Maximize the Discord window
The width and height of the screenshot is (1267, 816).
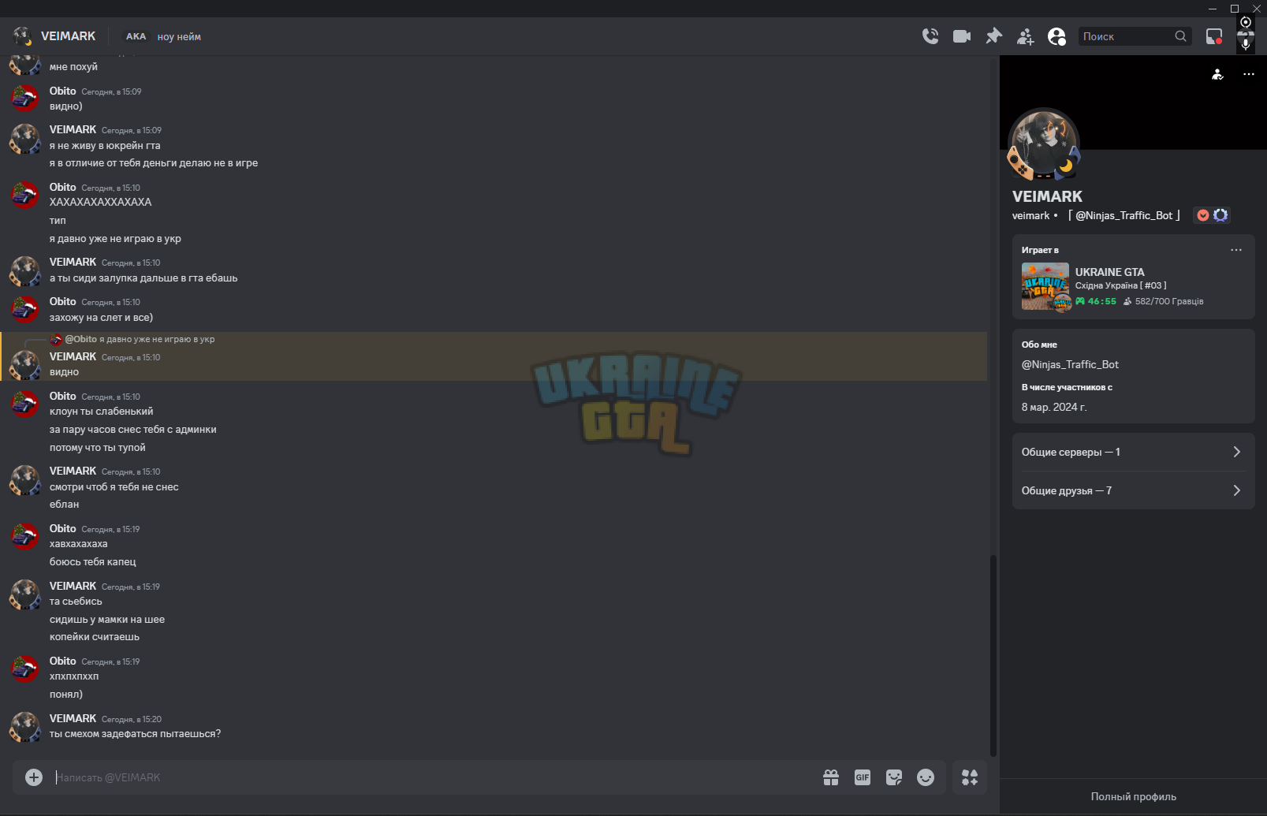tap(1235, 9)
